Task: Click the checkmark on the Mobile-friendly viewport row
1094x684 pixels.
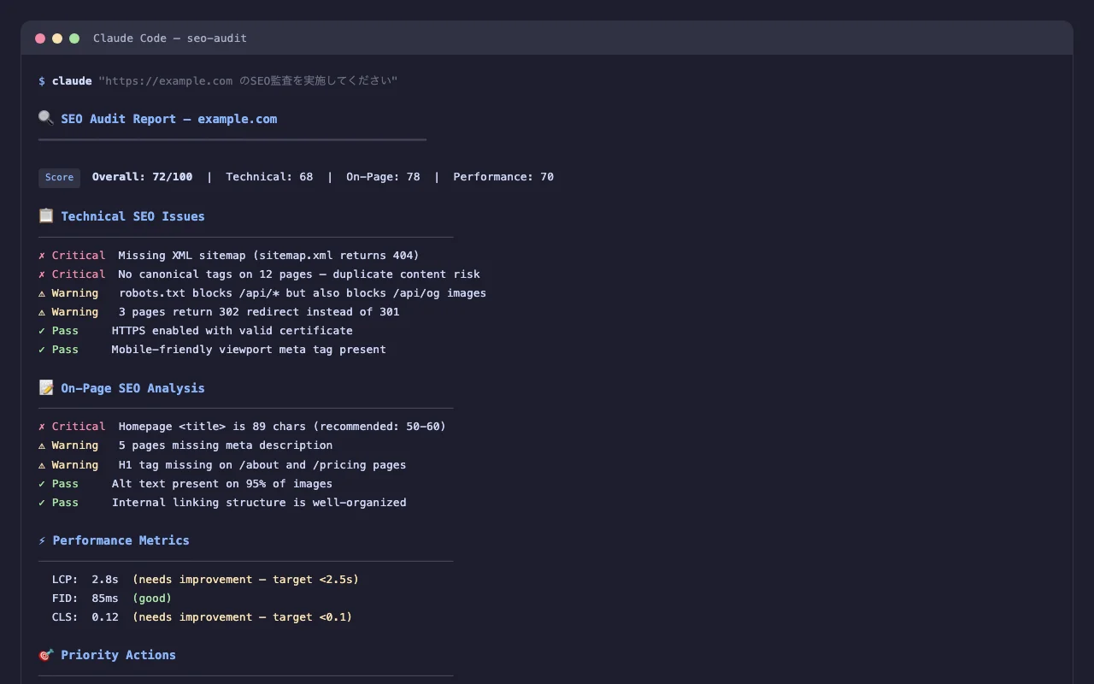Action: (42, 350)
